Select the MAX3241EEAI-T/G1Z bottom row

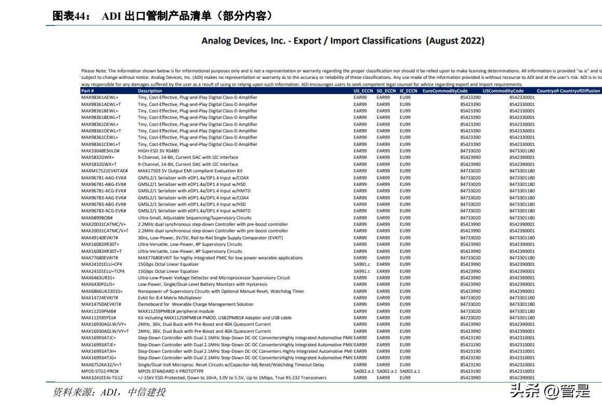104,378
